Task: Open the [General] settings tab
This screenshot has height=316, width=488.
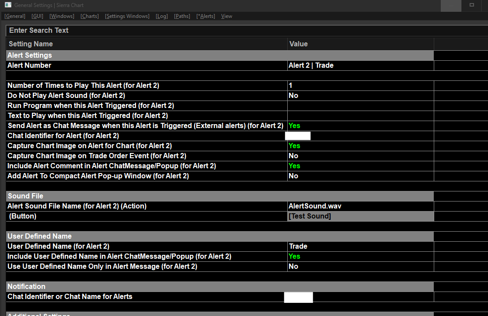Action: [14, 16]
